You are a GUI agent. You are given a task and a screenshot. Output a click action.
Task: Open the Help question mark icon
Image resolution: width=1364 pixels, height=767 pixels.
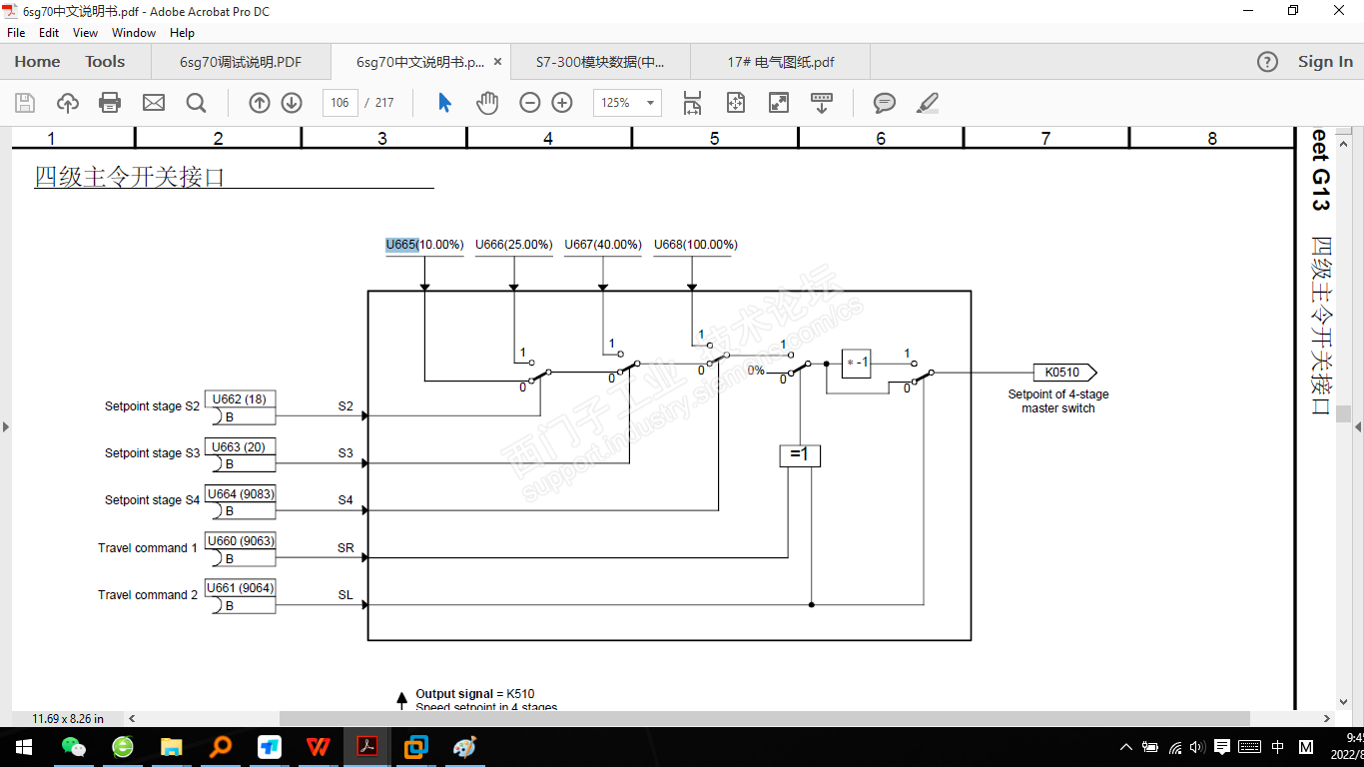click(x=1267, y=62)
